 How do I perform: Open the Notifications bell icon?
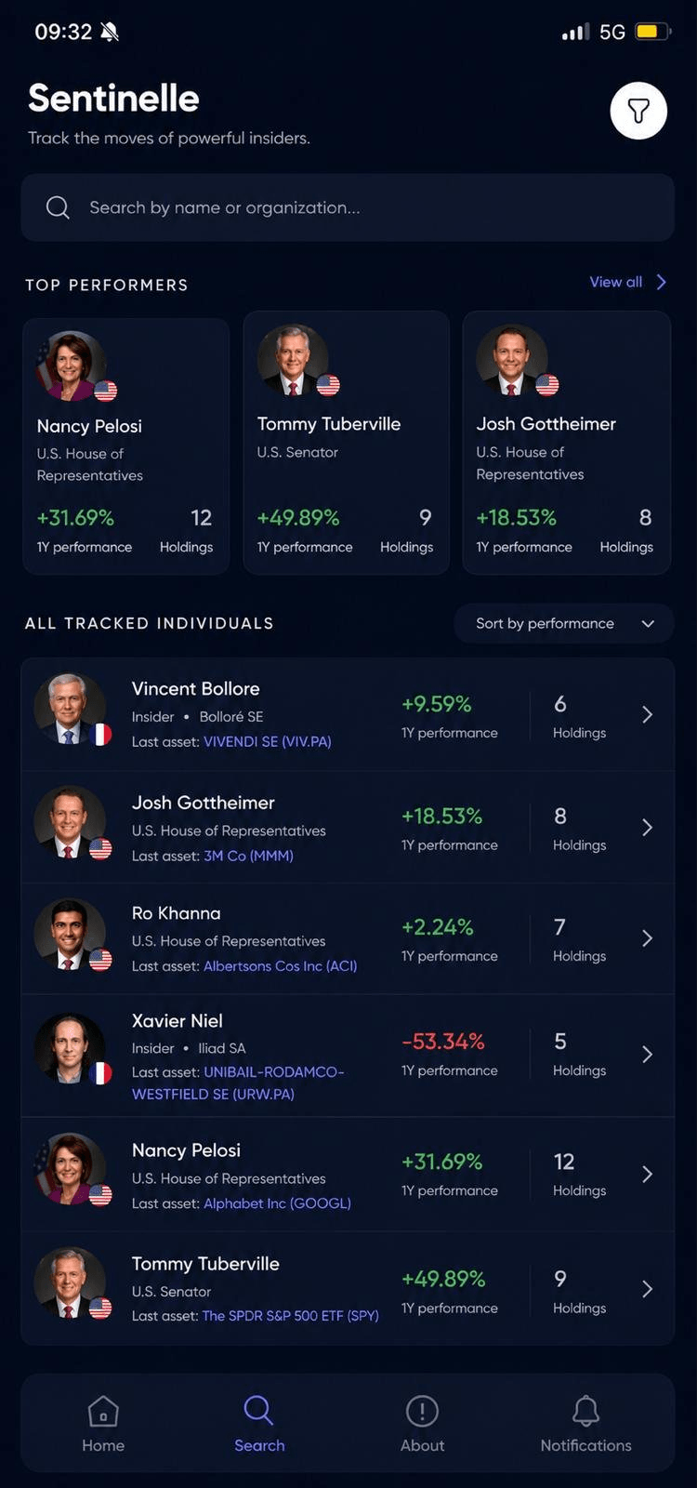tap(585, 1411)
